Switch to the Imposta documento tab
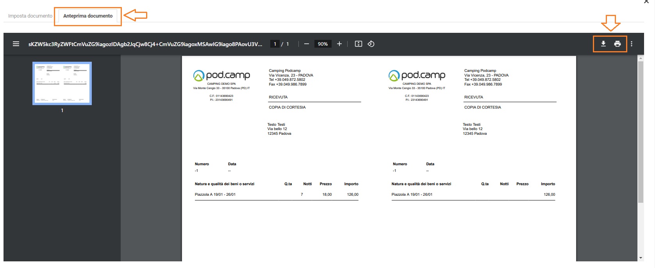The image size is (655, 268). pyautogui.click(x=30, y=16)
